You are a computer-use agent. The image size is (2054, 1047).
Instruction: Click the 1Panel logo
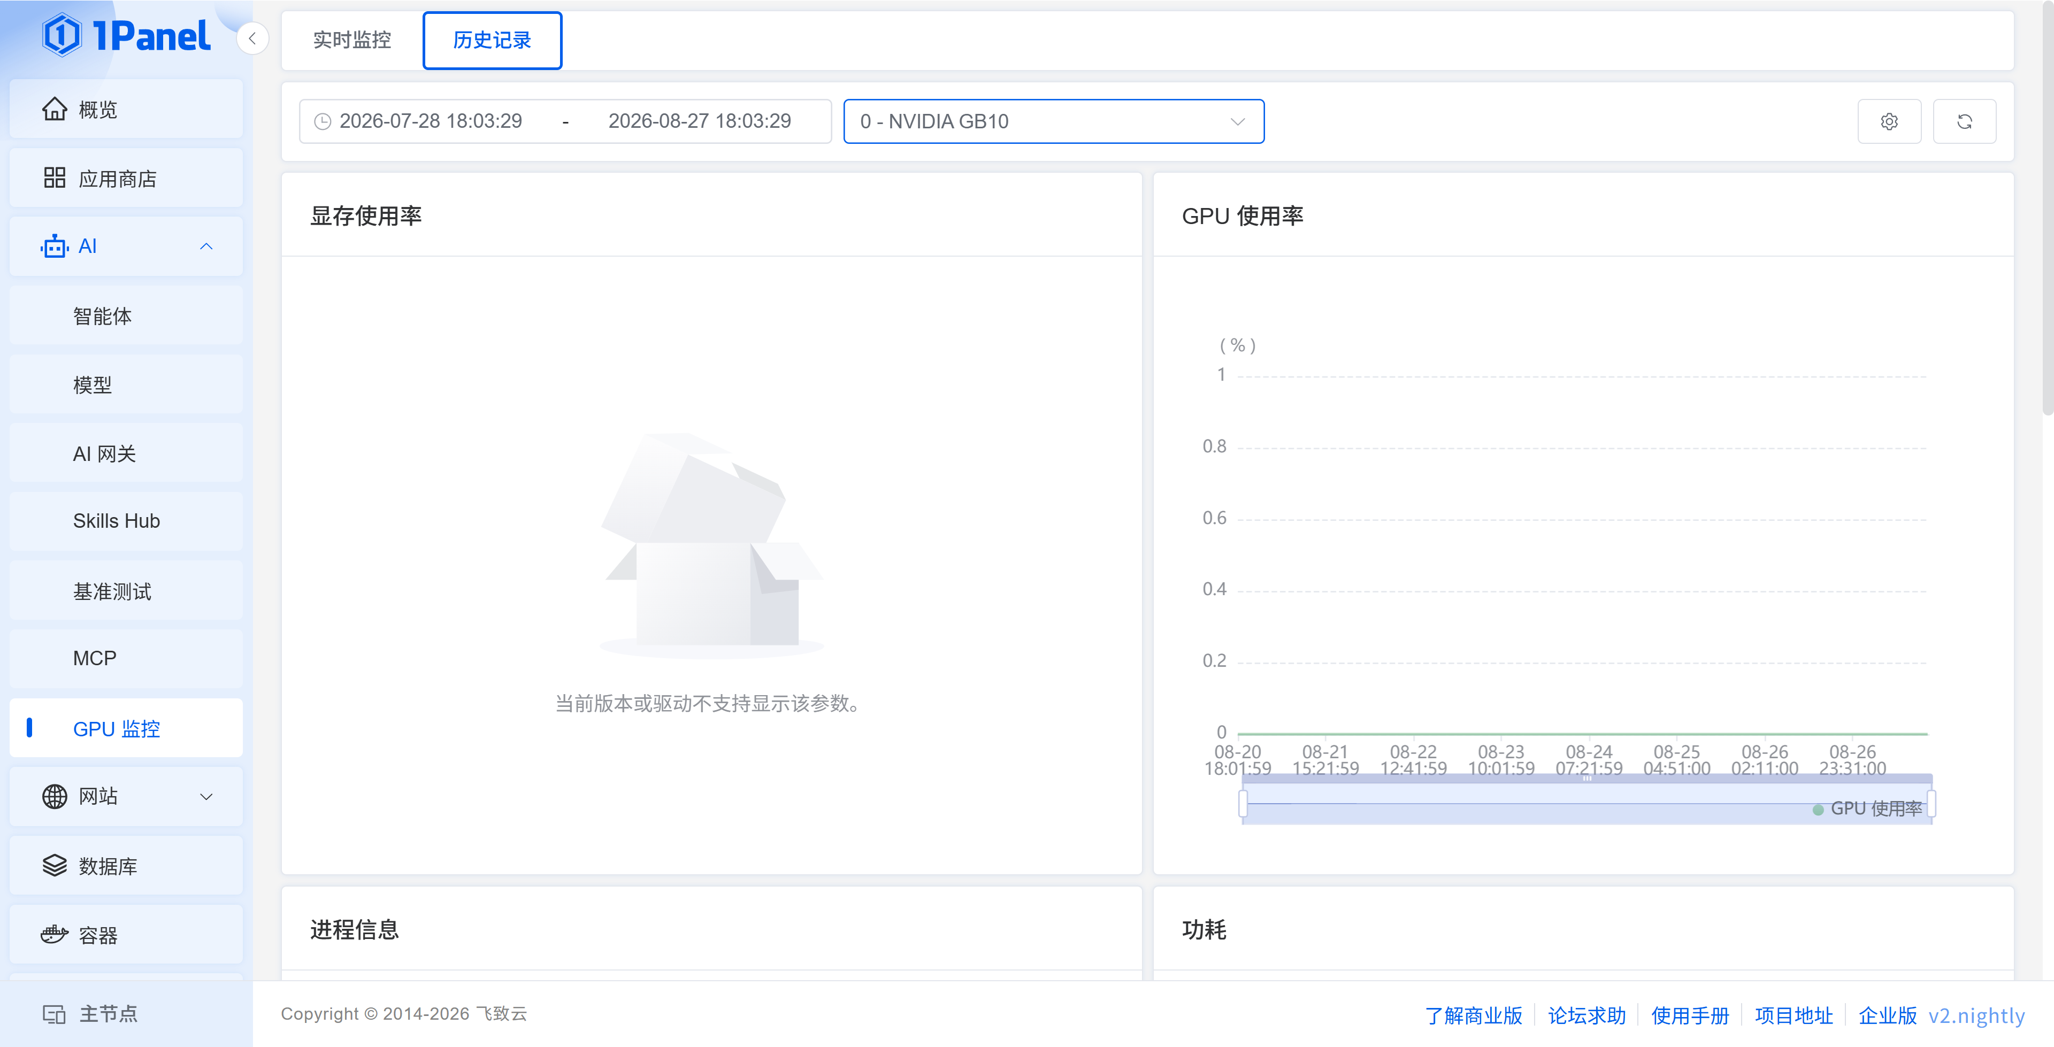click(127, 36)
